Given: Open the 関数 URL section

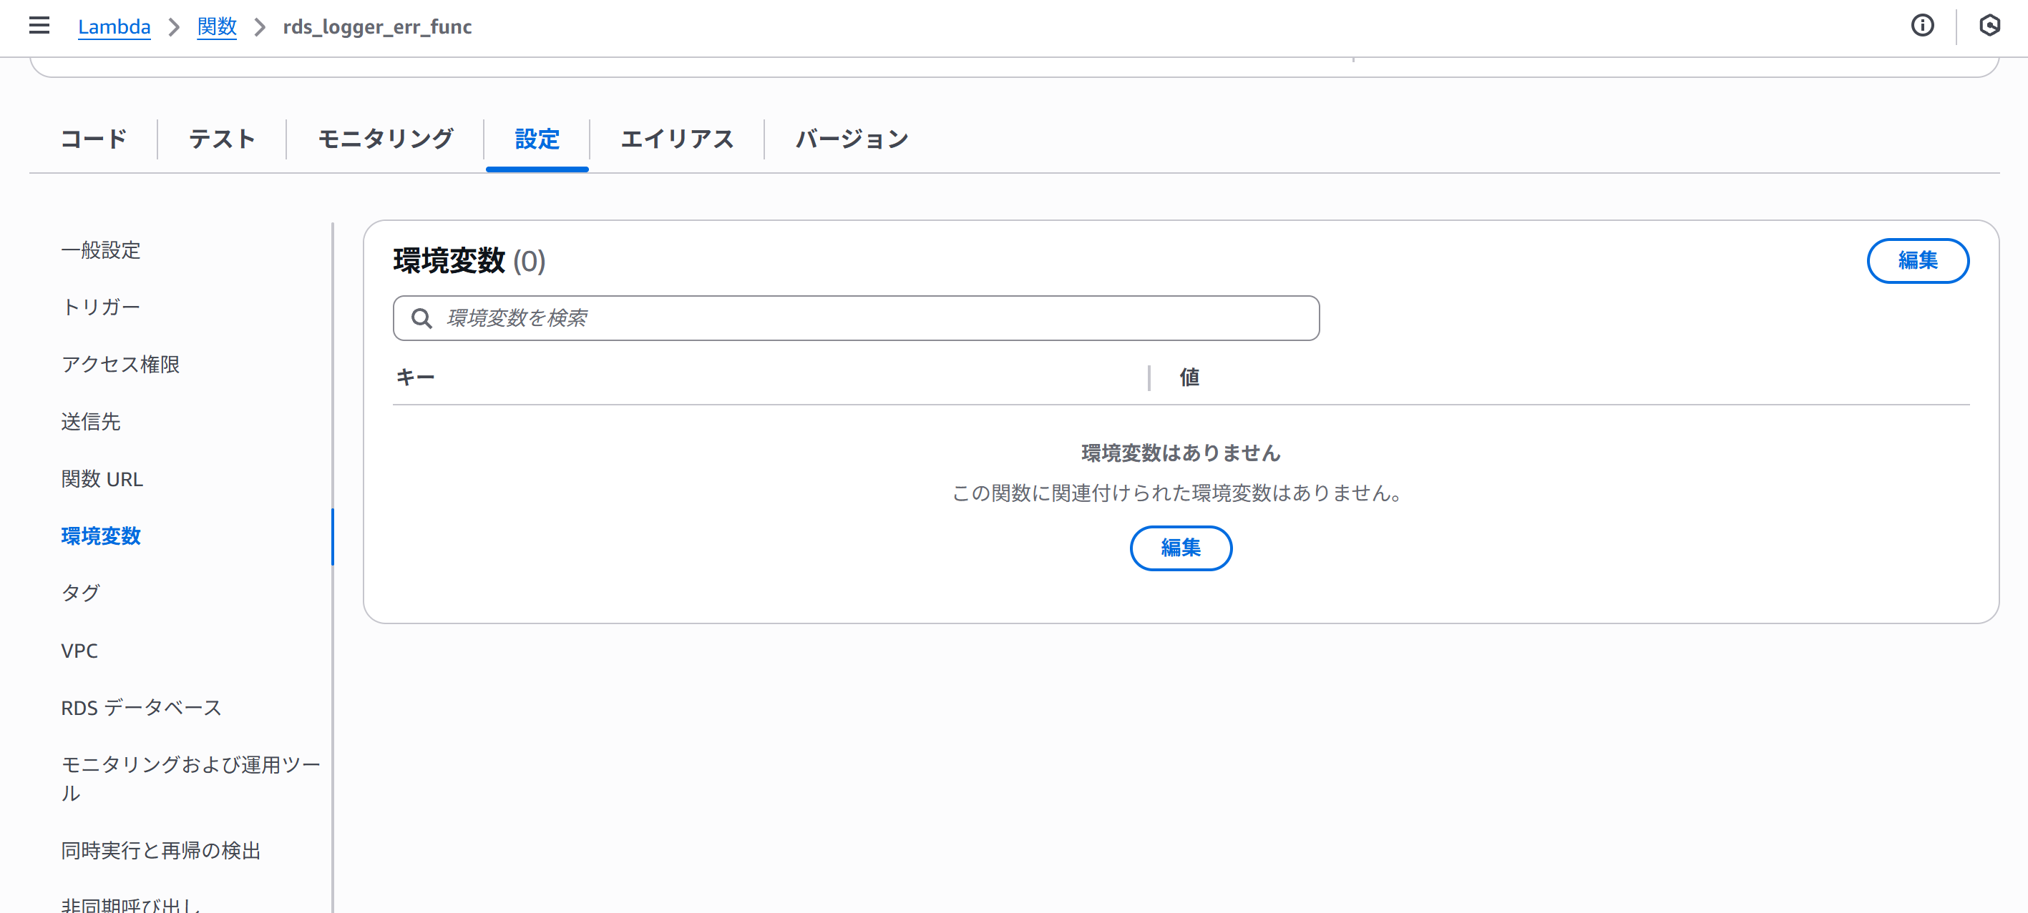Looking at the screenshot, I should [x=102, y=479].
